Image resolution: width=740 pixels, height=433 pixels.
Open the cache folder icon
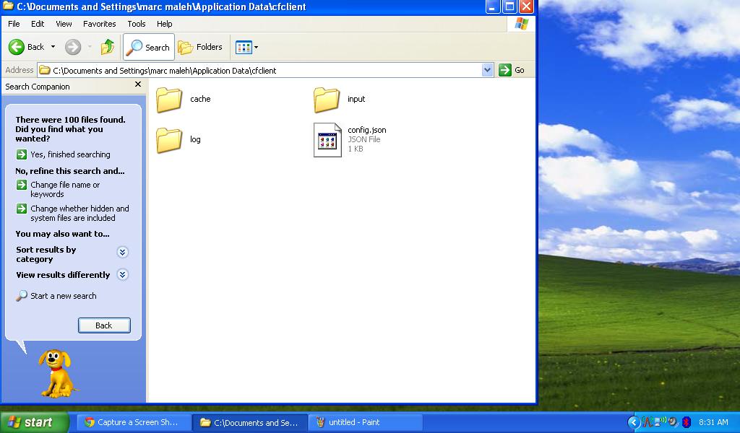tap(169, 100)
